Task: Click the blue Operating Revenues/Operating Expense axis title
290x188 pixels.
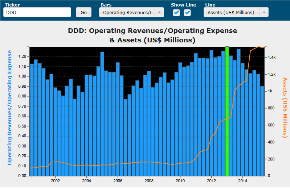Action: [x=9, y=108]
